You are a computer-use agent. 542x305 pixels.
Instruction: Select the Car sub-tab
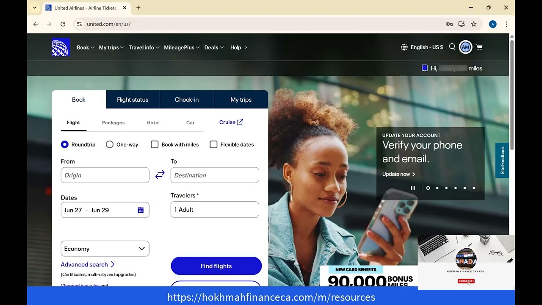click(191, 123)
